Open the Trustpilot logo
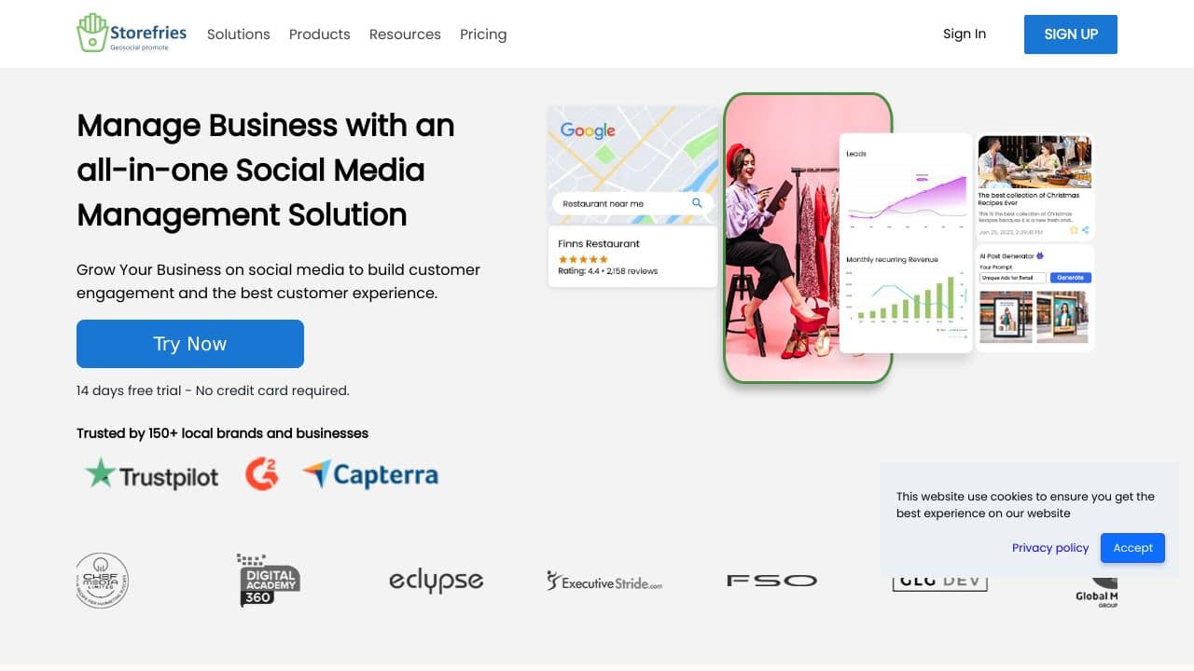 coord(152,474)
